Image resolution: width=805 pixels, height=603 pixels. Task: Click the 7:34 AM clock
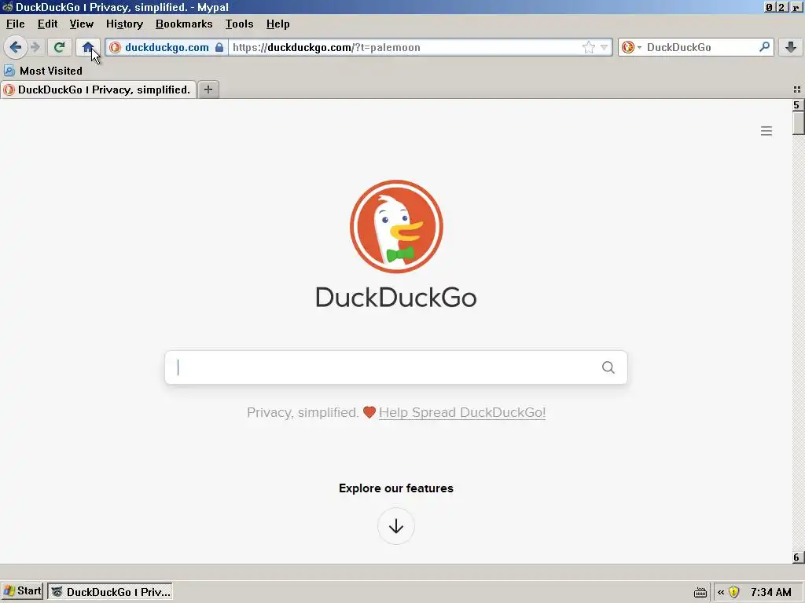[771, 592]
